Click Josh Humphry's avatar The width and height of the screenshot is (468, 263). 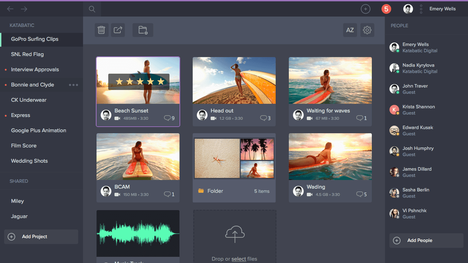tap(394, 151)
